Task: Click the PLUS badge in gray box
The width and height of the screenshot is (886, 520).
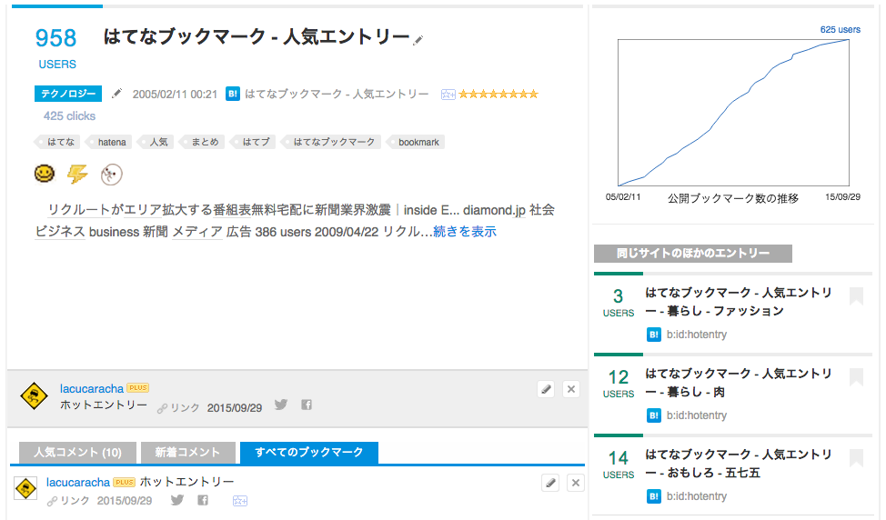Action: [x=138, y=388]
